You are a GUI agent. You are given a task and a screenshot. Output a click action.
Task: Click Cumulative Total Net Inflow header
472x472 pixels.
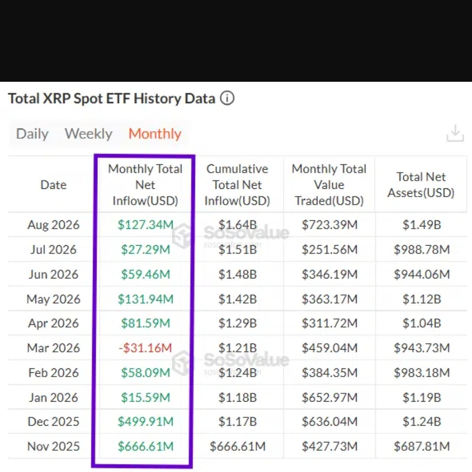[x=237, y=184]
